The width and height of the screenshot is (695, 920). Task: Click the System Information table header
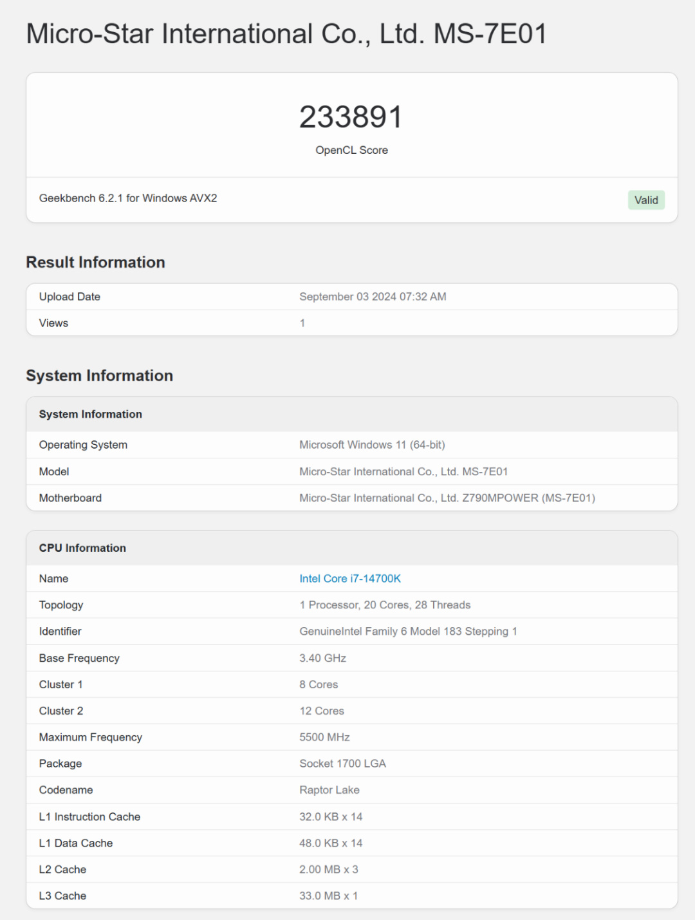pyautogui.click(x=91, y=414)
